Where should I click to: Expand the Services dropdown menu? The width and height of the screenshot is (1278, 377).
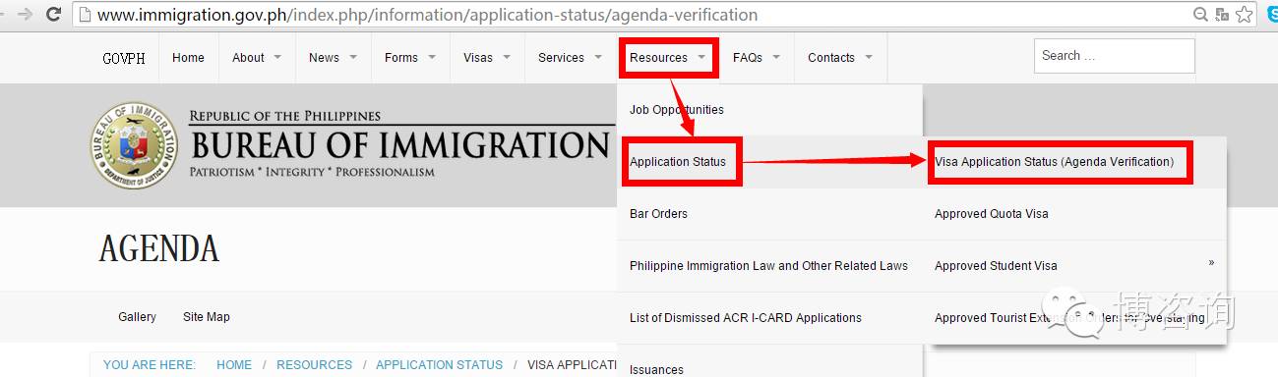[571, 58]
